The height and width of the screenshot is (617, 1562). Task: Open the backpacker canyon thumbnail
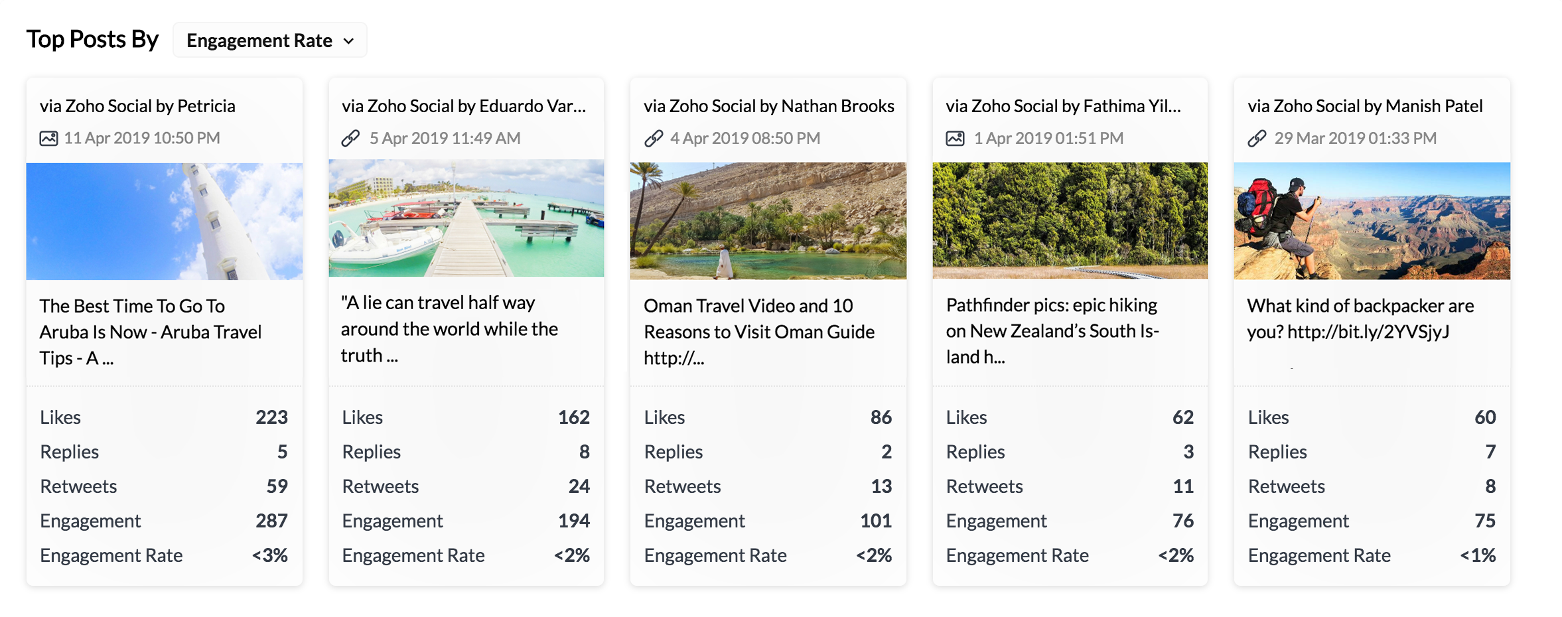(1372, 220)
